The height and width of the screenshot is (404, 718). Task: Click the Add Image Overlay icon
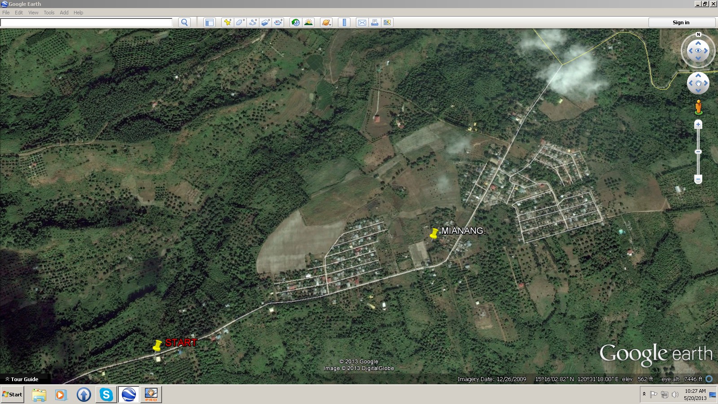[x=265, y=22]
